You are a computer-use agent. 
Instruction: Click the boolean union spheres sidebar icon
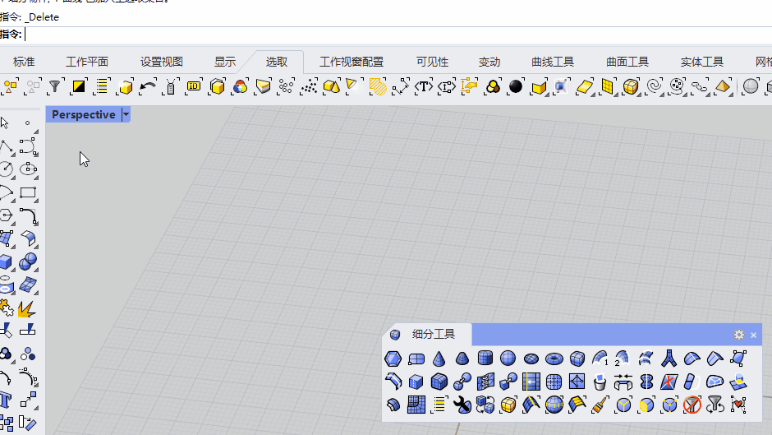pos(28,261)
